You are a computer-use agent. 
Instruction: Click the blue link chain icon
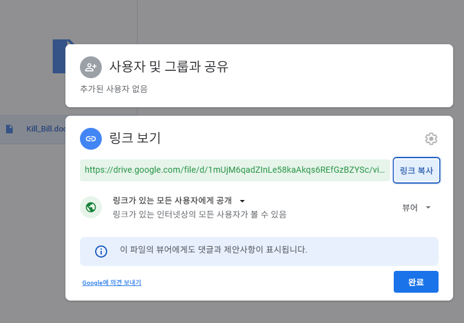[x=90, y=139]
